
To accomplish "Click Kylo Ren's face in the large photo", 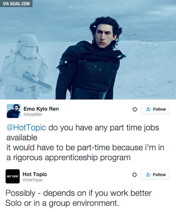I will click(104, 37).
